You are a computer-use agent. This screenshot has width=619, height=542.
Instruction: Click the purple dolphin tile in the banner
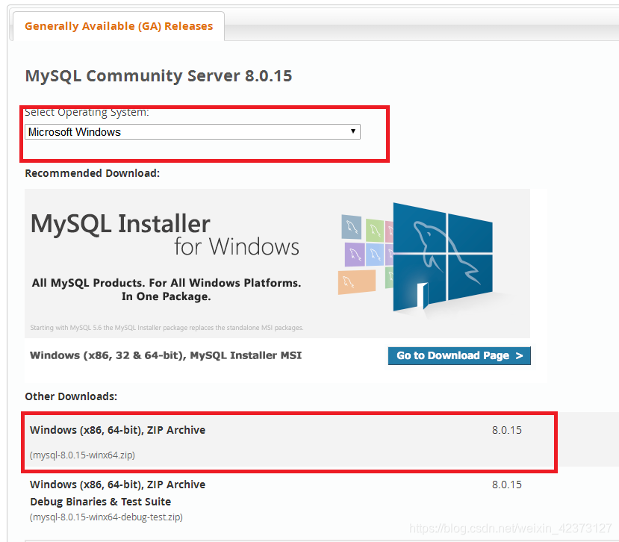pos(354,255)
